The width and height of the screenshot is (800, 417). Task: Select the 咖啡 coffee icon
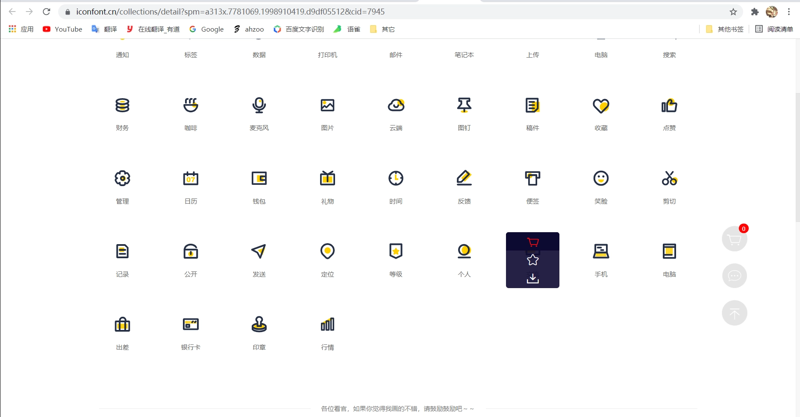[x=191, y=105]
